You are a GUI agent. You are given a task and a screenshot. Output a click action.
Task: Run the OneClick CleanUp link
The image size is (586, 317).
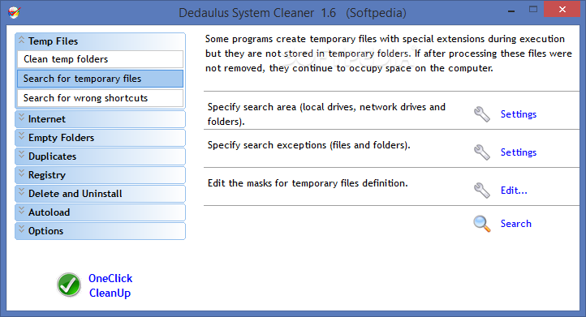pos(110,285)
